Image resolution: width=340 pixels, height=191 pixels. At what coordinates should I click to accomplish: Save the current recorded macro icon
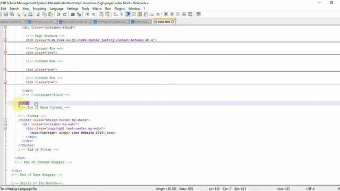[190, 14]
